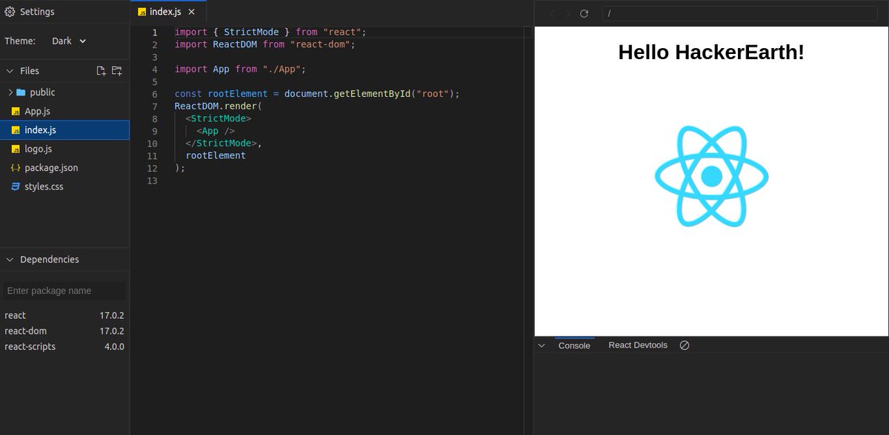
Task: Click the word StrictMode on line 1
Action: [x=251, y=33]
